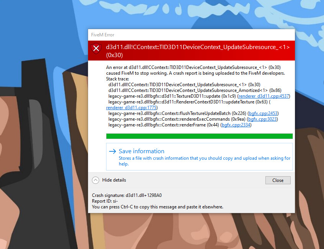Click the green upload progress bar
This screenshot has width=324, height=249.
199,136
